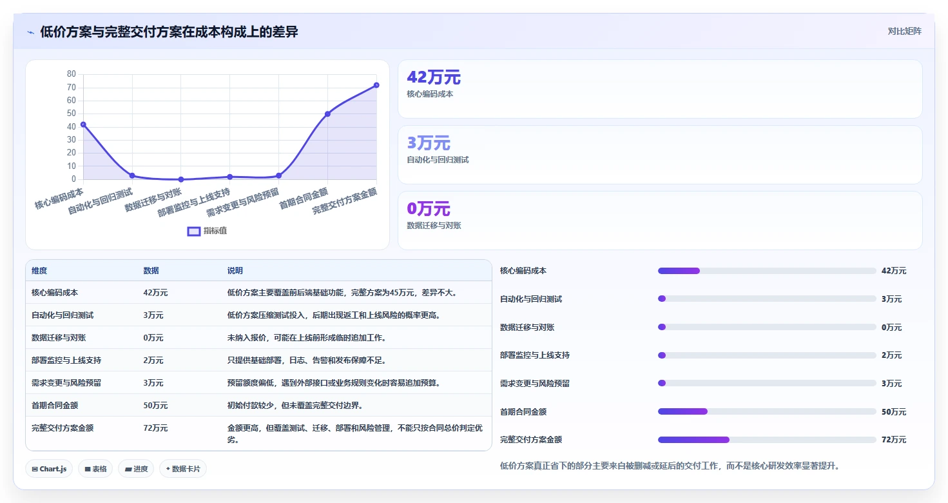
Task: Click the 0万元 数据迁移与对账 stat card
Action: coord(660,221)
